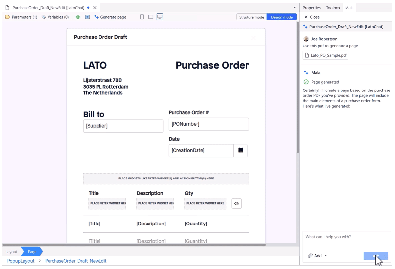Open the Toolbox panel tab
The image size is (395, 269).
point(333,8)
